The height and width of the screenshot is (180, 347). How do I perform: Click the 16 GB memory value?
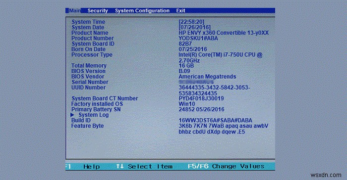(x=186, y=66)
